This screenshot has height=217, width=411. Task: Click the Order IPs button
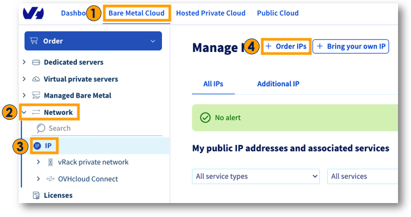tap(286, 47)
